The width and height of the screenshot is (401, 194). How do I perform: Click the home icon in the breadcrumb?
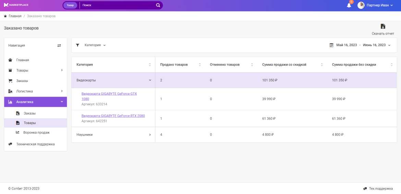click(5, 16)
